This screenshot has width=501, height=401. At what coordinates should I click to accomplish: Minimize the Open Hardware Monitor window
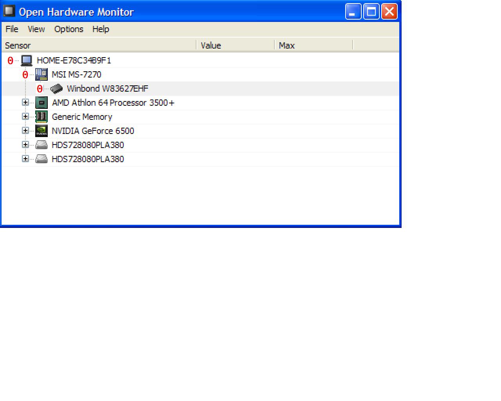click(353, 11)
